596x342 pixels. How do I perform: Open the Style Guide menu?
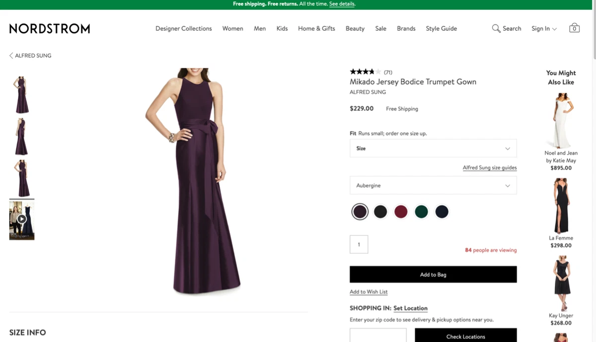pos(441,28)
